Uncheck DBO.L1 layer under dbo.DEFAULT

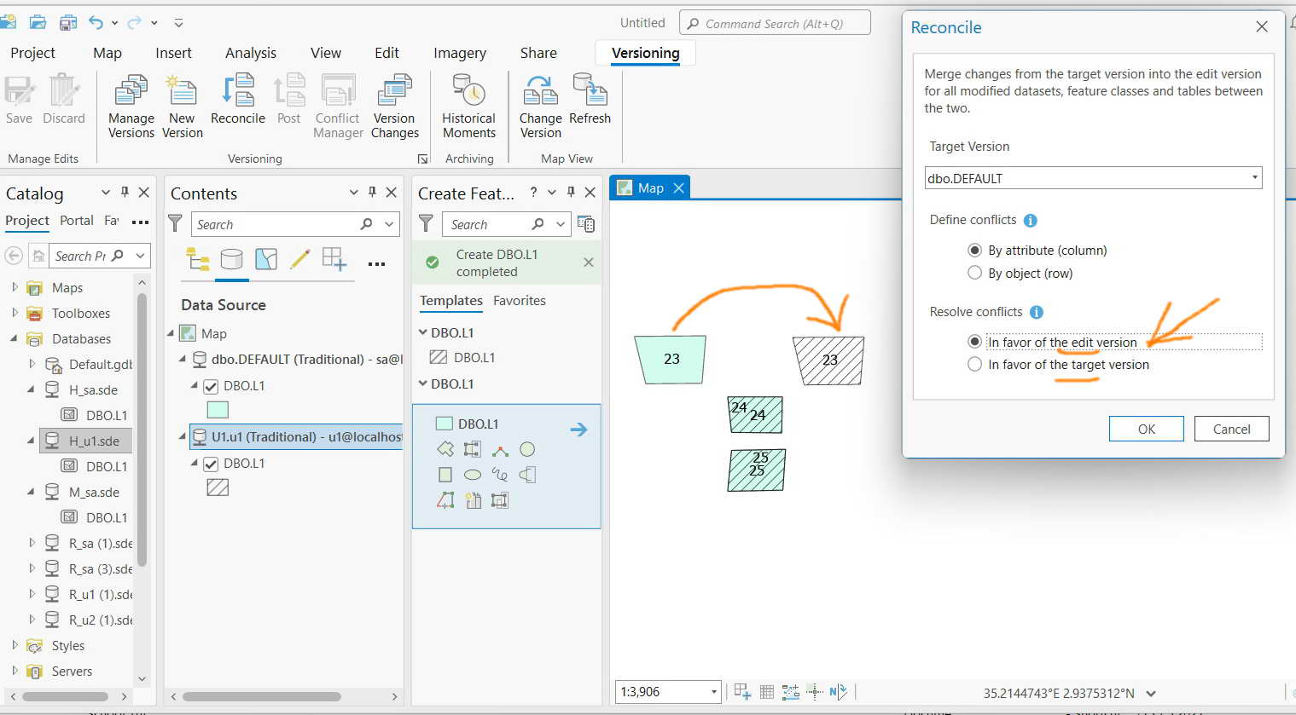[x=211, y=386]
